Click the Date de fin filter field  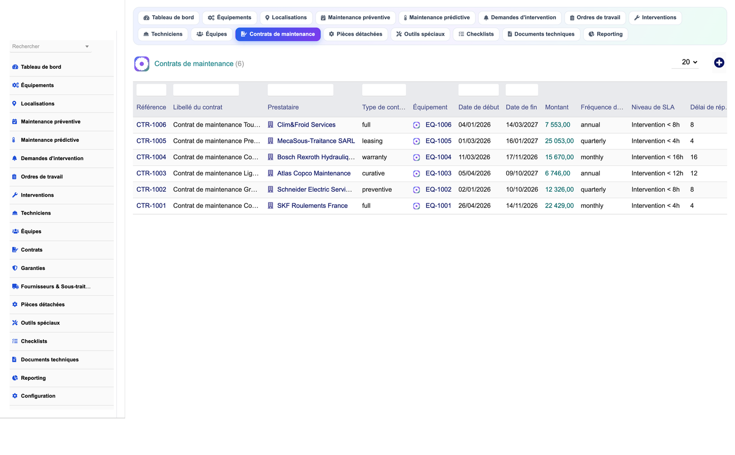[x=522, y=90]
